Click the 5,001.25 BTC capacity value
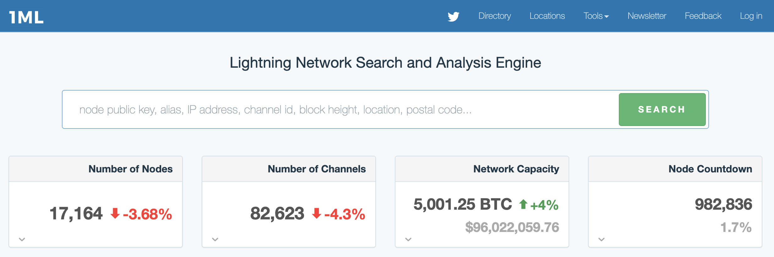Viewport: 774px width, 257px height. pos(463,204)
